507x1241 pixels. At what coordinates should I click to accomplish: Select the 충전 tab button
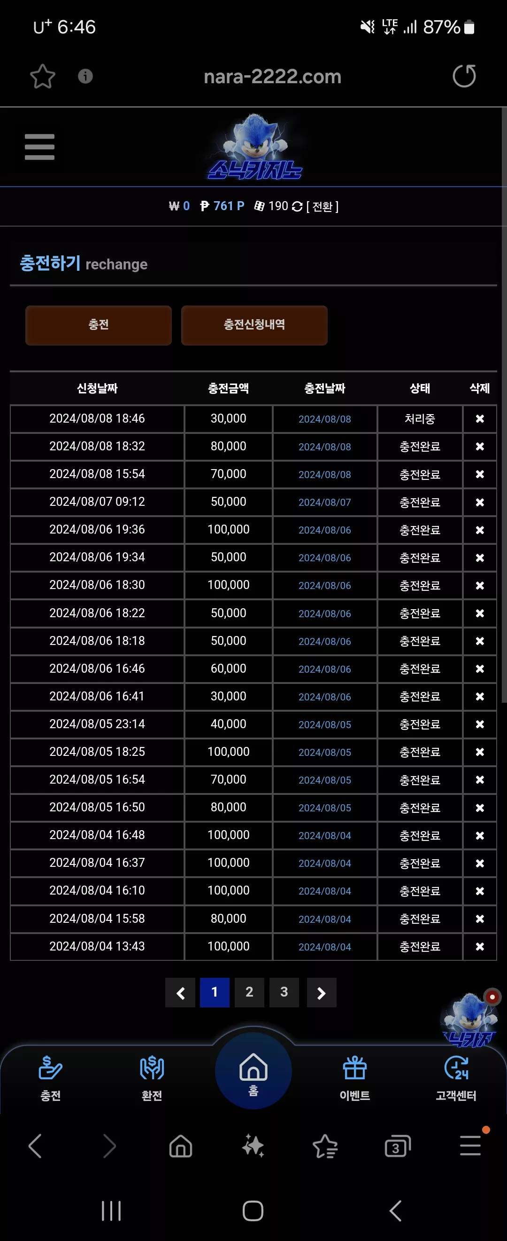98,325
